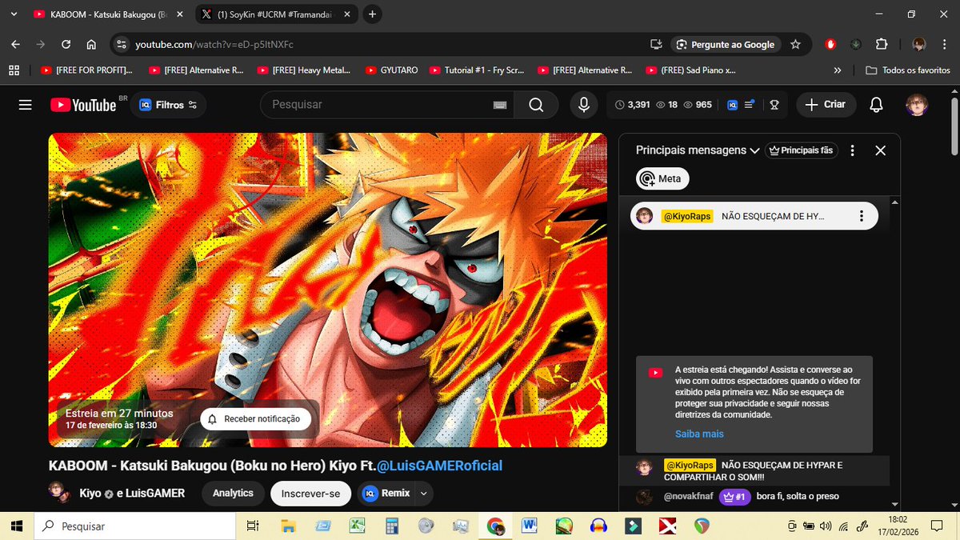This screenshot has width=960, height=540.
Task: Launch Chrome from the Windows taskbar
Action: click(x=496, y=526)
